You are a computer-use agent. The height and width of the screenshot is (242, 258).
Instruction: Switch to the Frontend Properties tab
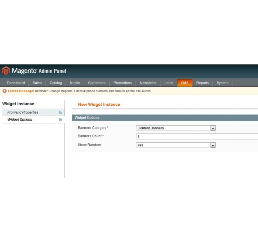23,112
